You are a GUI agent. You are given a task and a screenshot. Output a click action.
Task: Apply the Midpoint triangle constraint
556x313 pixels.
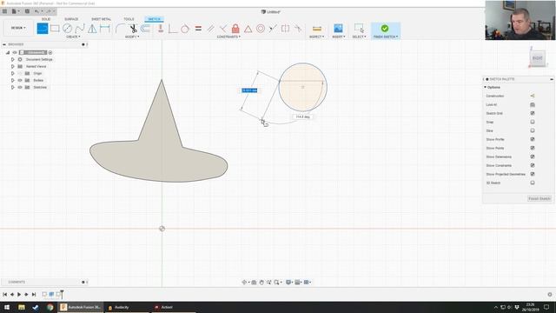tap(248, 29)
